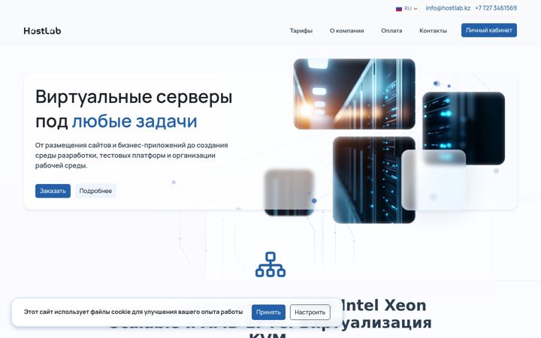
Task: Click the Заказать button
Action: click(53, 191)
